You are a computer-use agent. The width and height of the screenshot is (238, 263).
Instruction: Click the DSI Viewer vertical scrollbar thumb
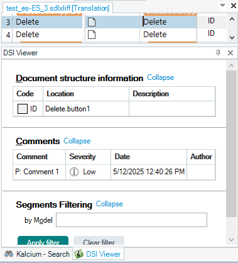coord(232,143)
